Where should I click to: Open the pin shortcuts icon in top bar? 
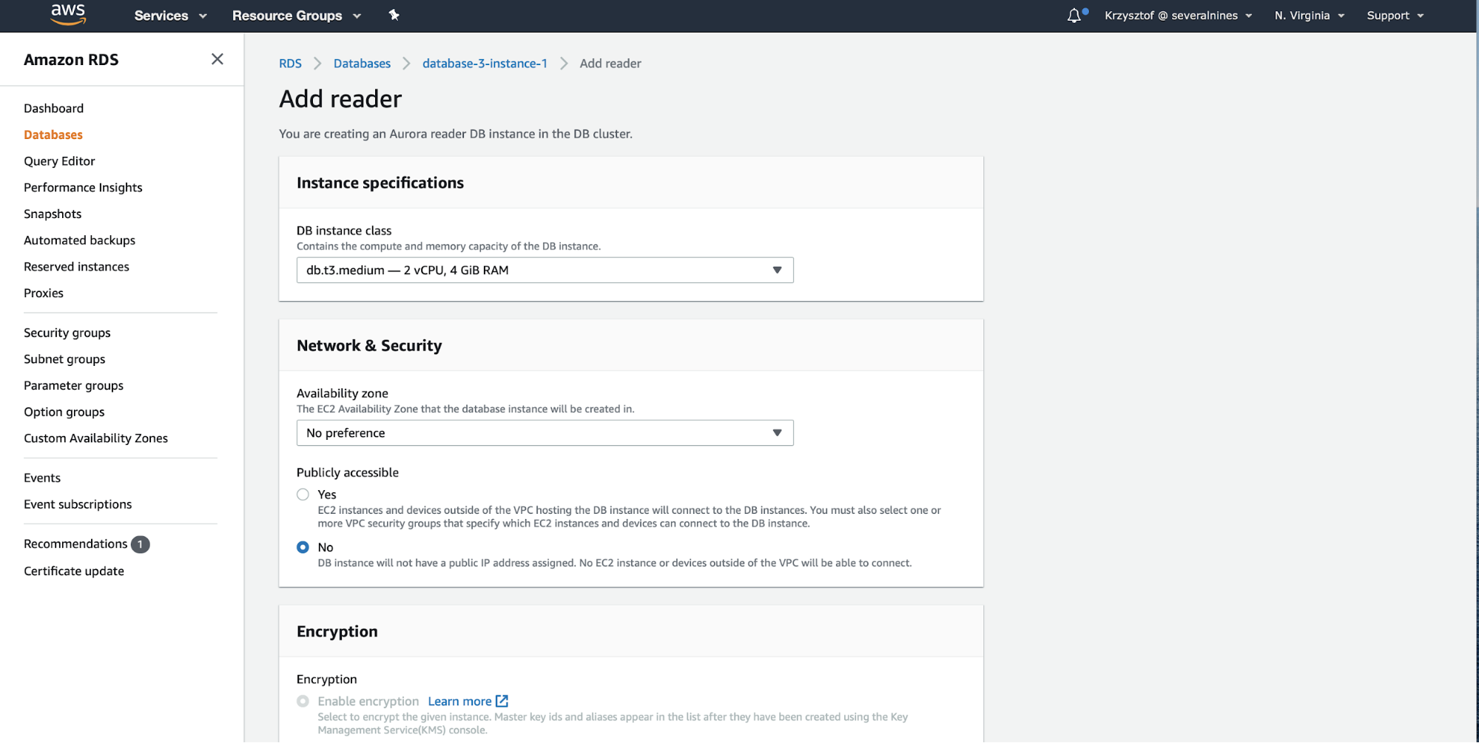coord(394,15)
